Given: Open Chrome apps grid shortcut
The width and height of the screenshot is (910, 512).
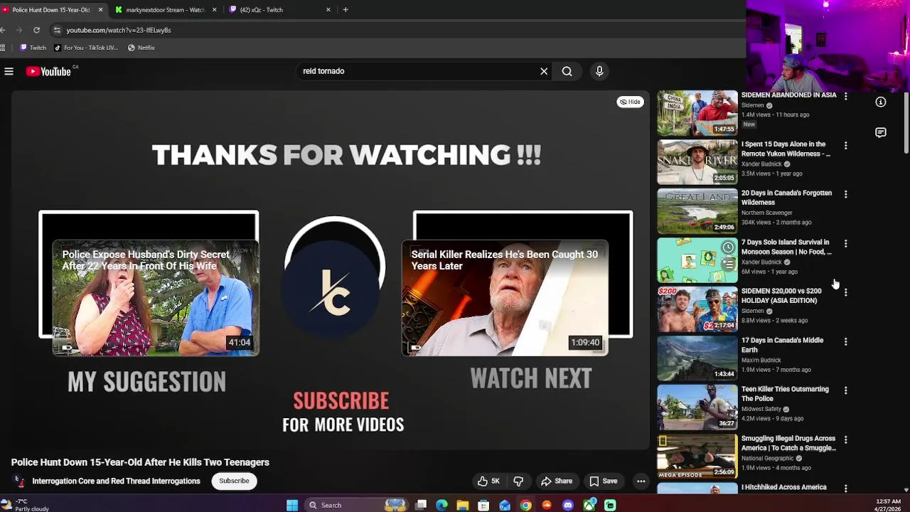Looking at the screenshot, I should (4, 48).
